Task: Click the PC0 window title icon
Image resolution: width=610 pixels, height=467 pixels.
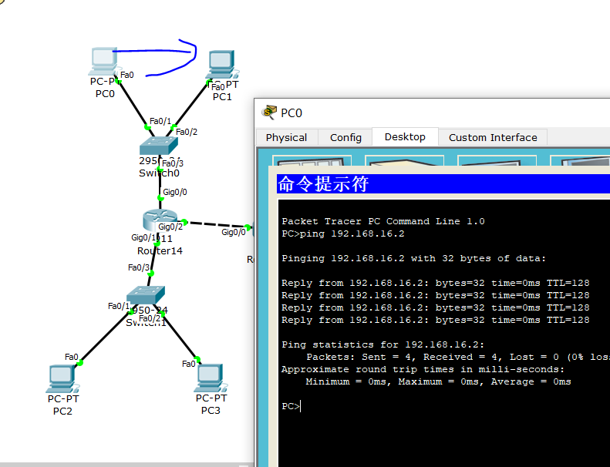Action: tap(269, 113)
